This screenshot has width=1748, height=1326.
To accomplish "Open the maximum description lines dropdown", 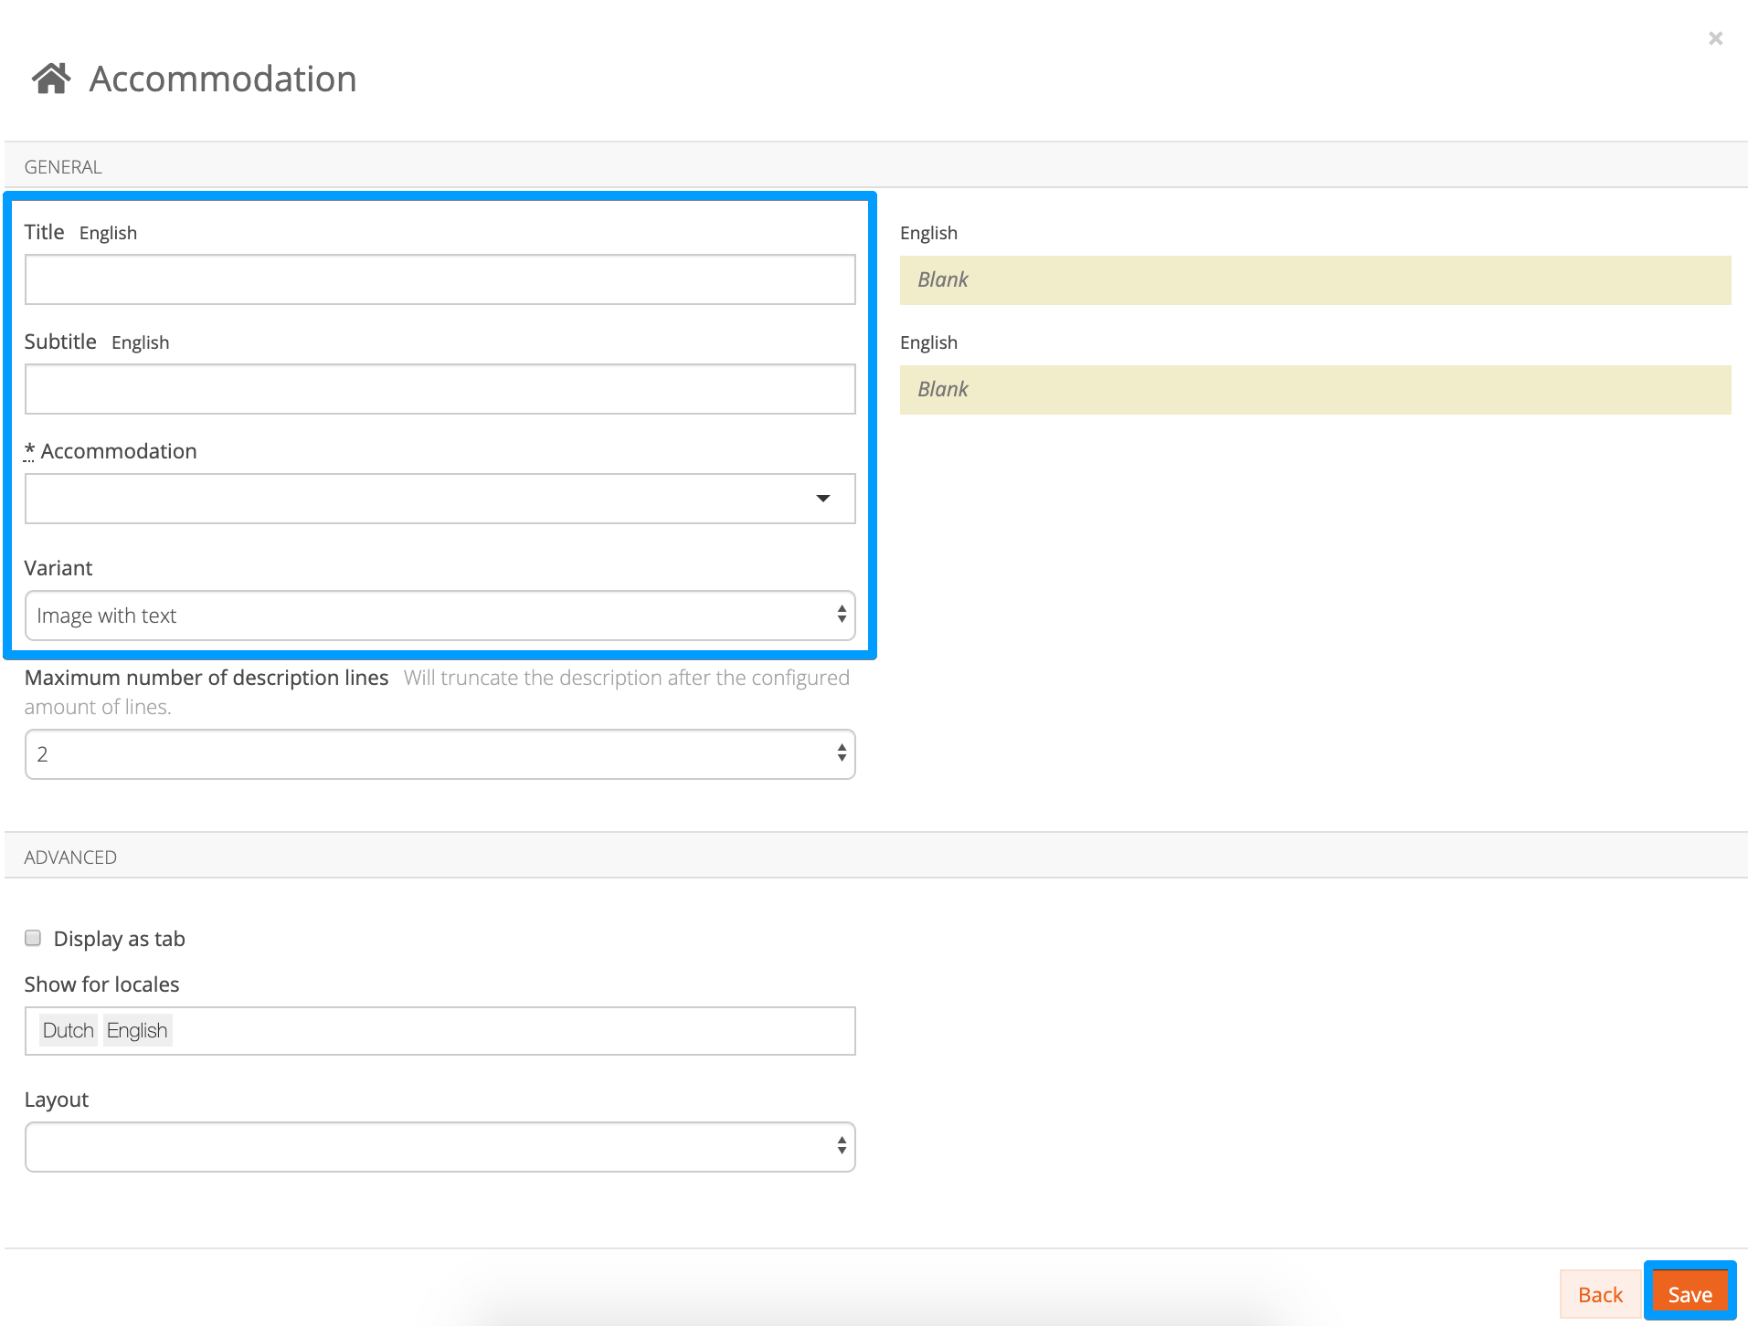I will pyautogui.click(x=440, y=754).
